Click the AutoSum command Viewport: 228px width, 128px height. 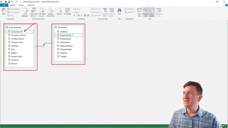tap(129, 9)
